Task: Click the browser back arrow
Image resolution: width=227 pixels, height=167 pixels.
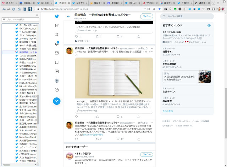Action: (4, 9)
